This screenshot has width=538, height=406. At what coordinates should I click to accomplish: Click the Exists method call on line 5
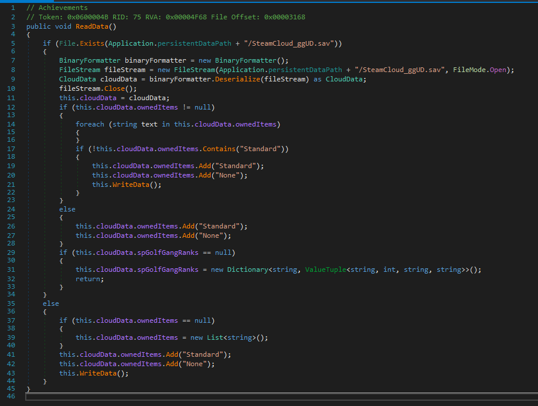tap(91, 43)
